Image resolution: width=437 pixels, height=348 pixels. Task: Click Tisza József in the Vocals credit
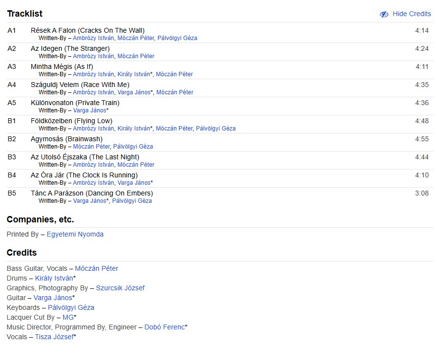[x=54, y=337]
